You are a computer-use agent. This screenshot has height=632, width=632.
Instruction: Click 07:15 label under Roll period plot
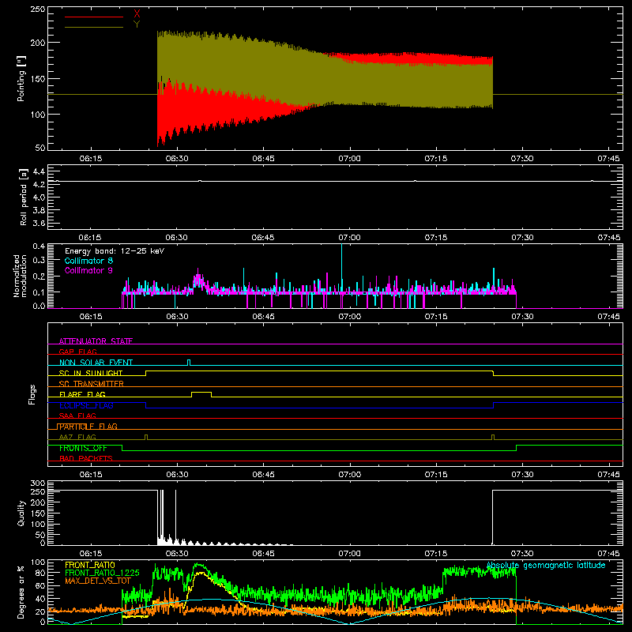(436, 238)
